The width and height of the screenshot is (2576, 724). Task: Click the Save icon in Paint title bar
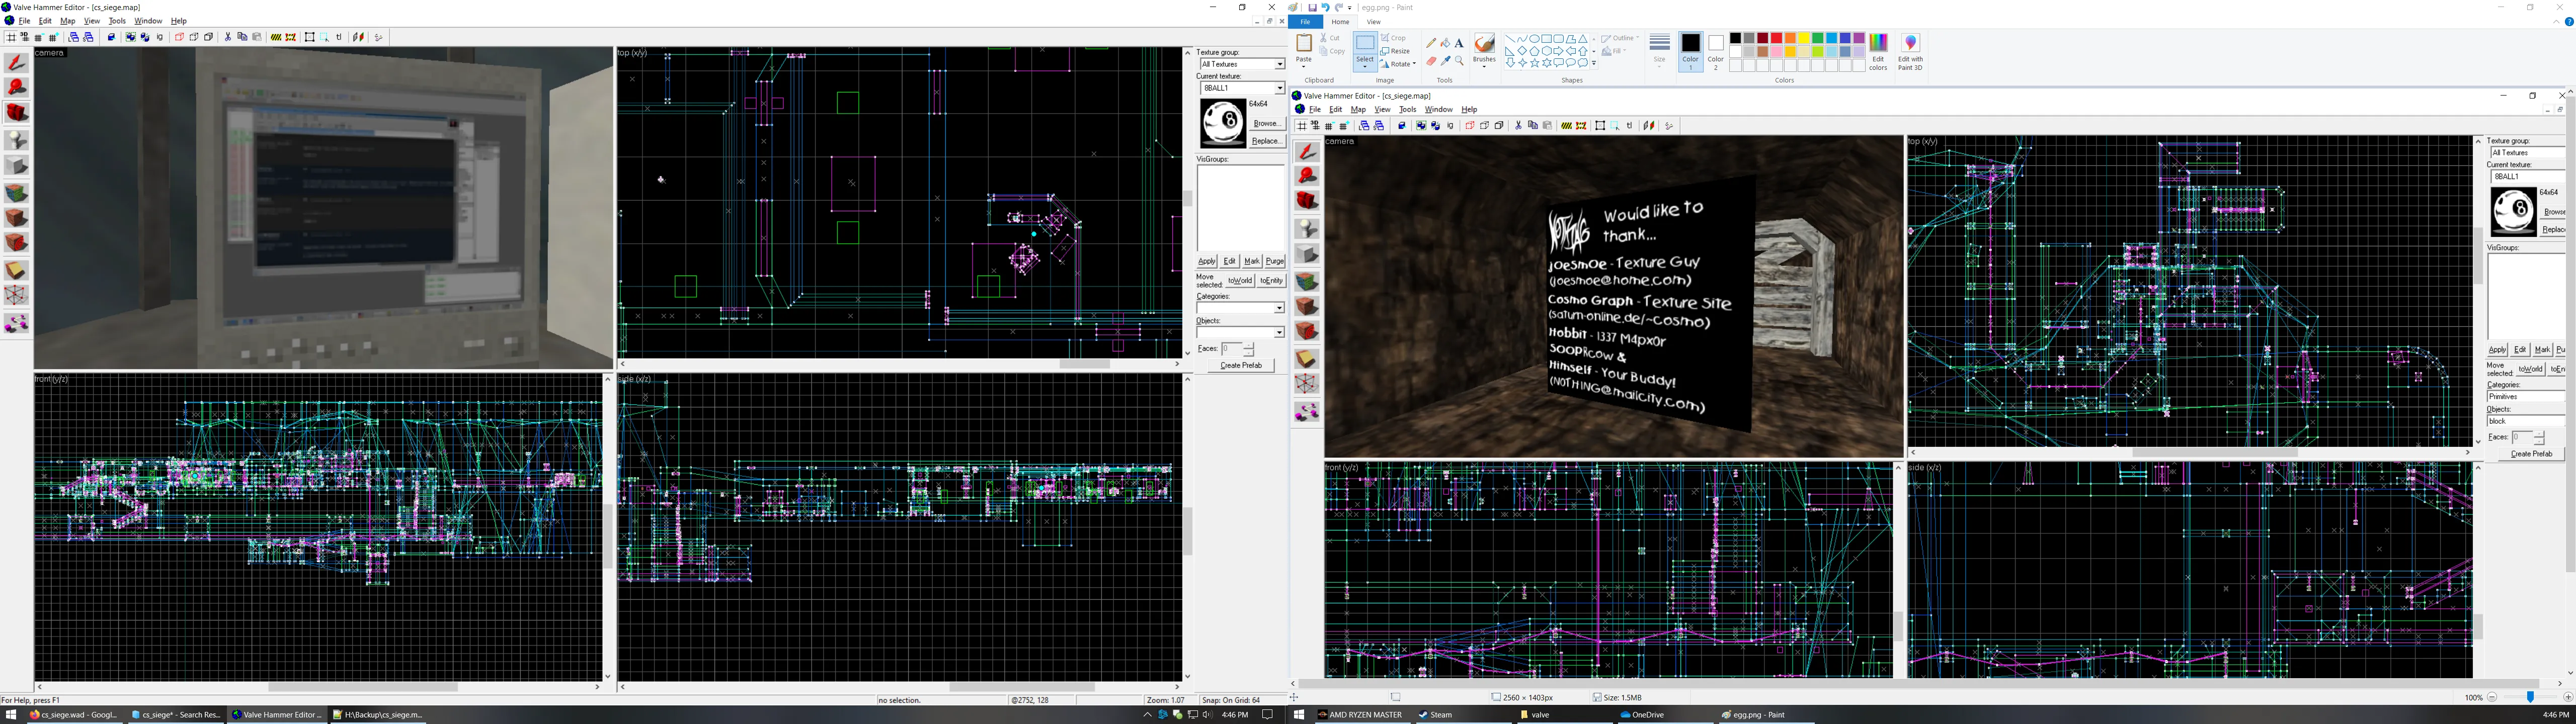coord(1312,8)
